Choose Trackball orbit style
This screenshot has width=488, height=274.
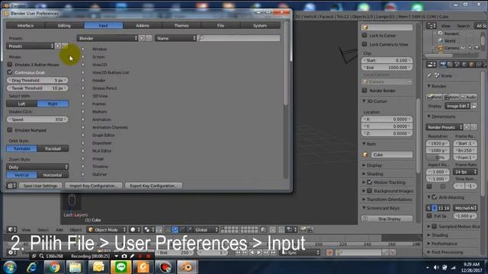(53, 148)
